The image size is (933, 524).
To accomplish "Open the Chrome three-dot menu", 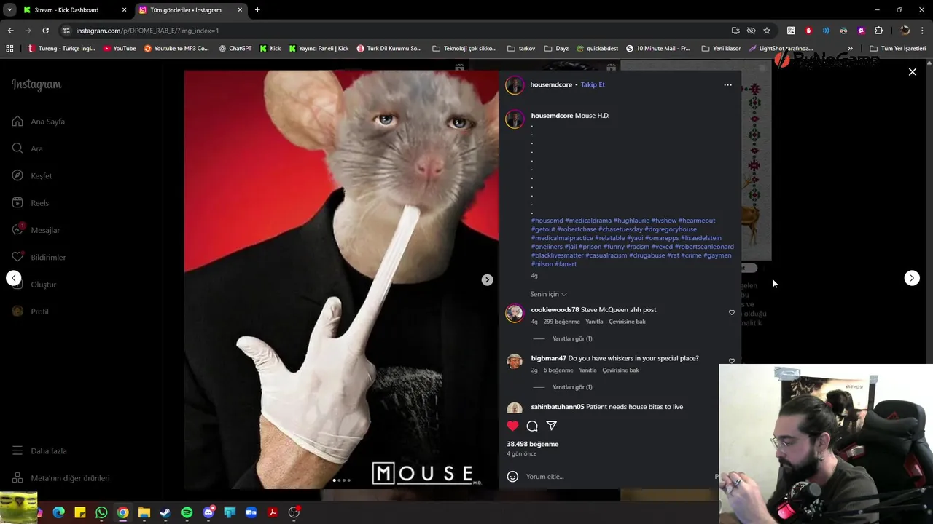I will tap(923, 31).
